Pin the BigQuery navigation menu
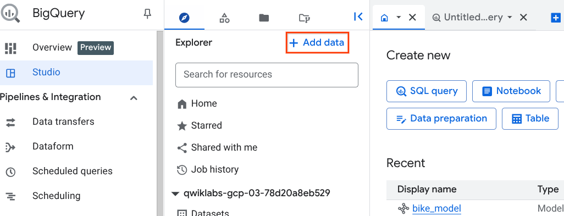The height and width of the screenshot is (216, 564). (x=147, y=14)
